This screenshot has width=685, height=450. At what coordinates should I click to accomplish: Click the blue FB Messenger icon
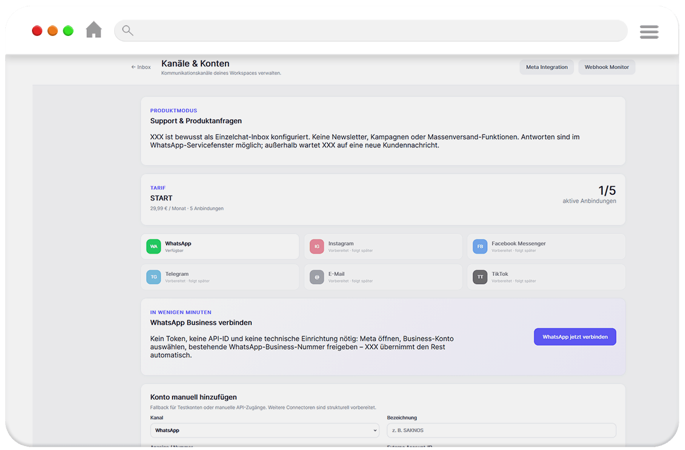point(480,247)
